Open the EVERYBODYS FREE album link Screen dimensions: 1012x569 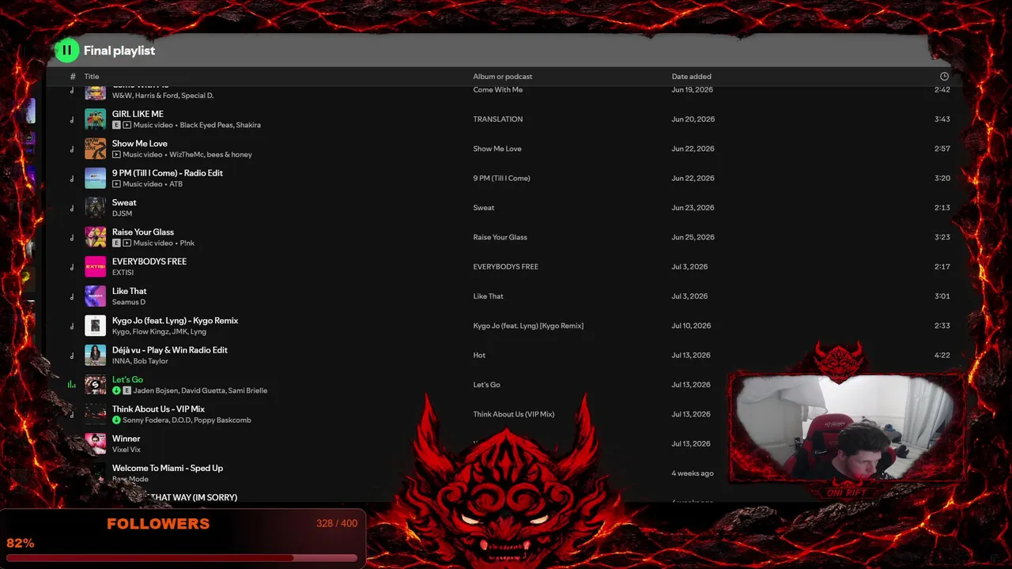[x=506, y=267]
